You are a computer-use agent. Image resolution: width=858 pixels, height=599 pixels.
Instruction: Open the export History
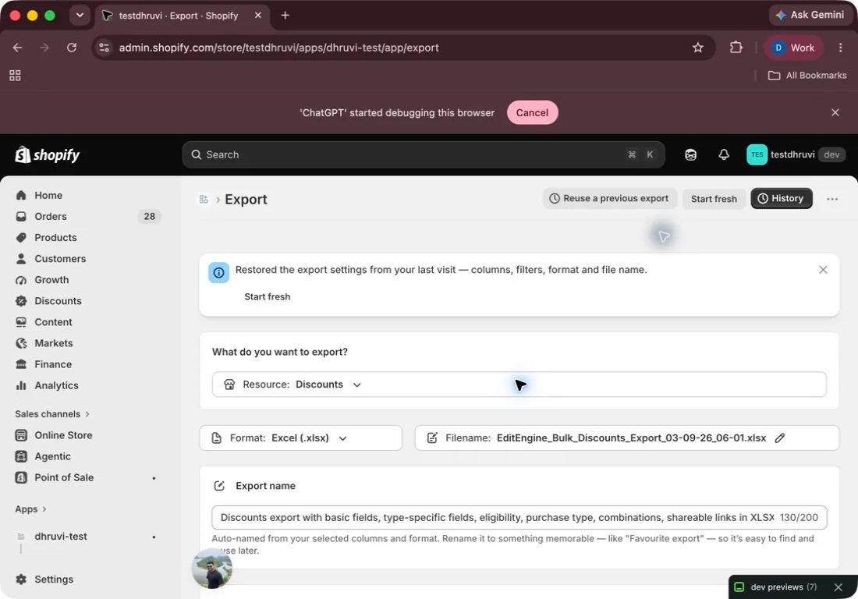[x=781, y=199]
